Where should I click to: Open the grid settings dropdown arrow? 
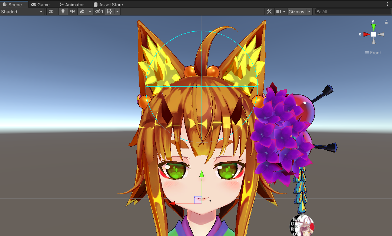pyautogui.click(x=117, y=11)
